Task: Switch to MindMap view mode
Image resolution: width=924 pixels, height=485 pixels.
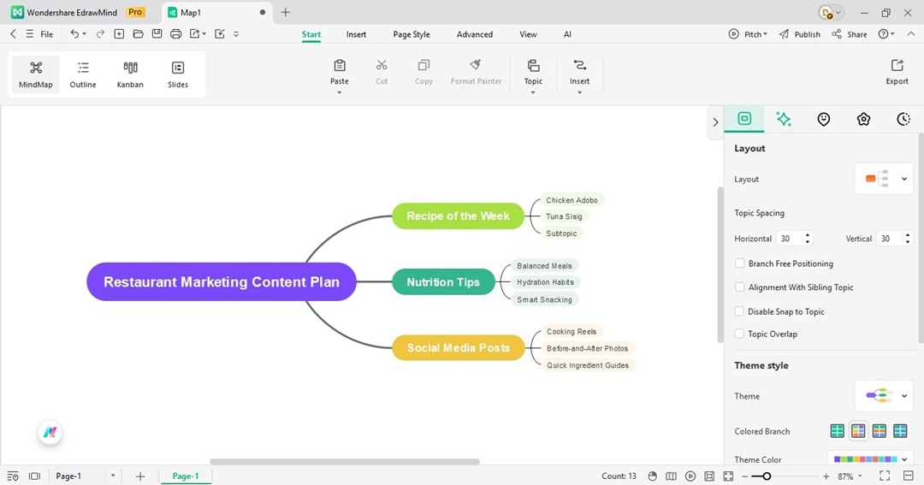Action: click(x=35, y=74)
